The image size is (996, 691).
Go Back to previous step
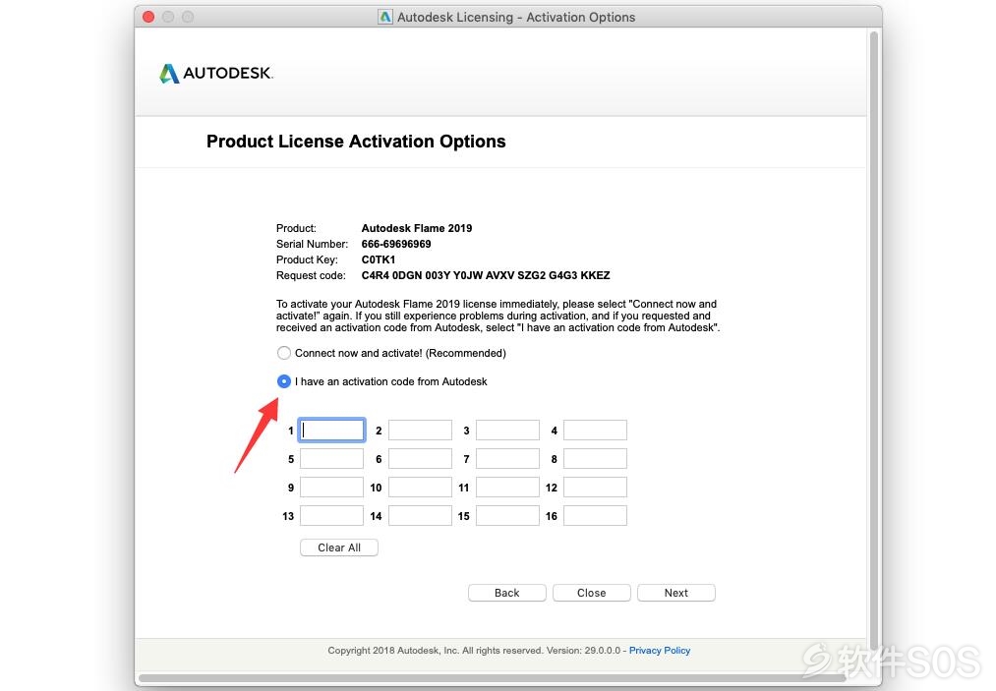[x=507, y=593]
